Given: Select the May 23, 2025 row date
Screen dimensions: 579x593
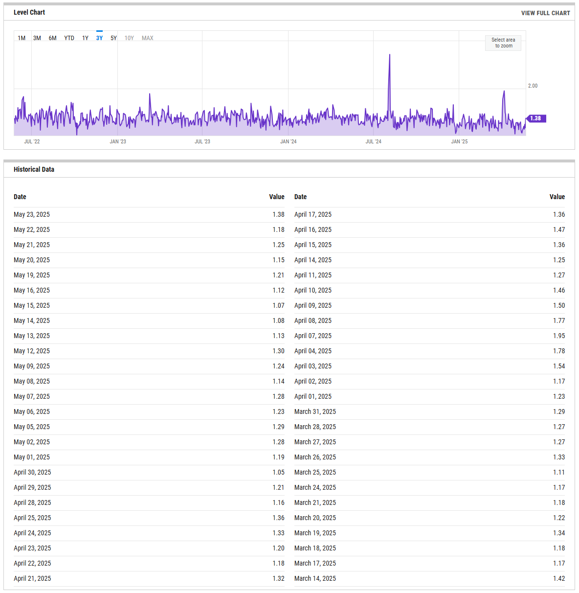Looking at the screenshot, I should pos(32,214).
